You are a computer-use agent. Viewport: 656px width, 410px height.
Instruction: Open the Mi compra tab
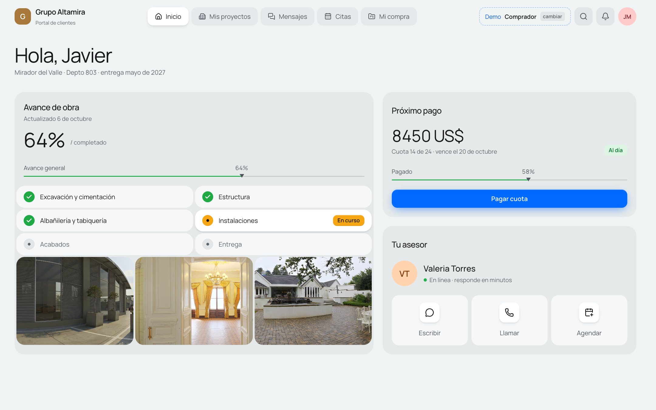pyautogui.click(x=389, y=16)
